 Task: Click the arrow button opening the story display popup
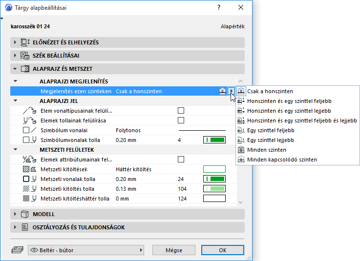click(x=231, y=91)
